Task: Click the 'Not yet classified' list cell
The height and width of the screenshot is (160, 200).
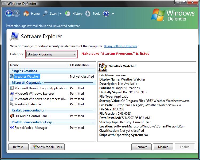Action: click(82, 77)
